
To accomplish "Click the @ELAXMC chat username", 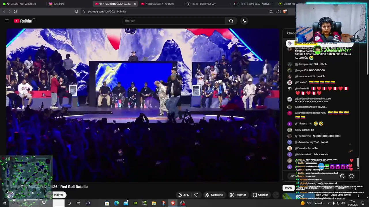I will 301,82.
